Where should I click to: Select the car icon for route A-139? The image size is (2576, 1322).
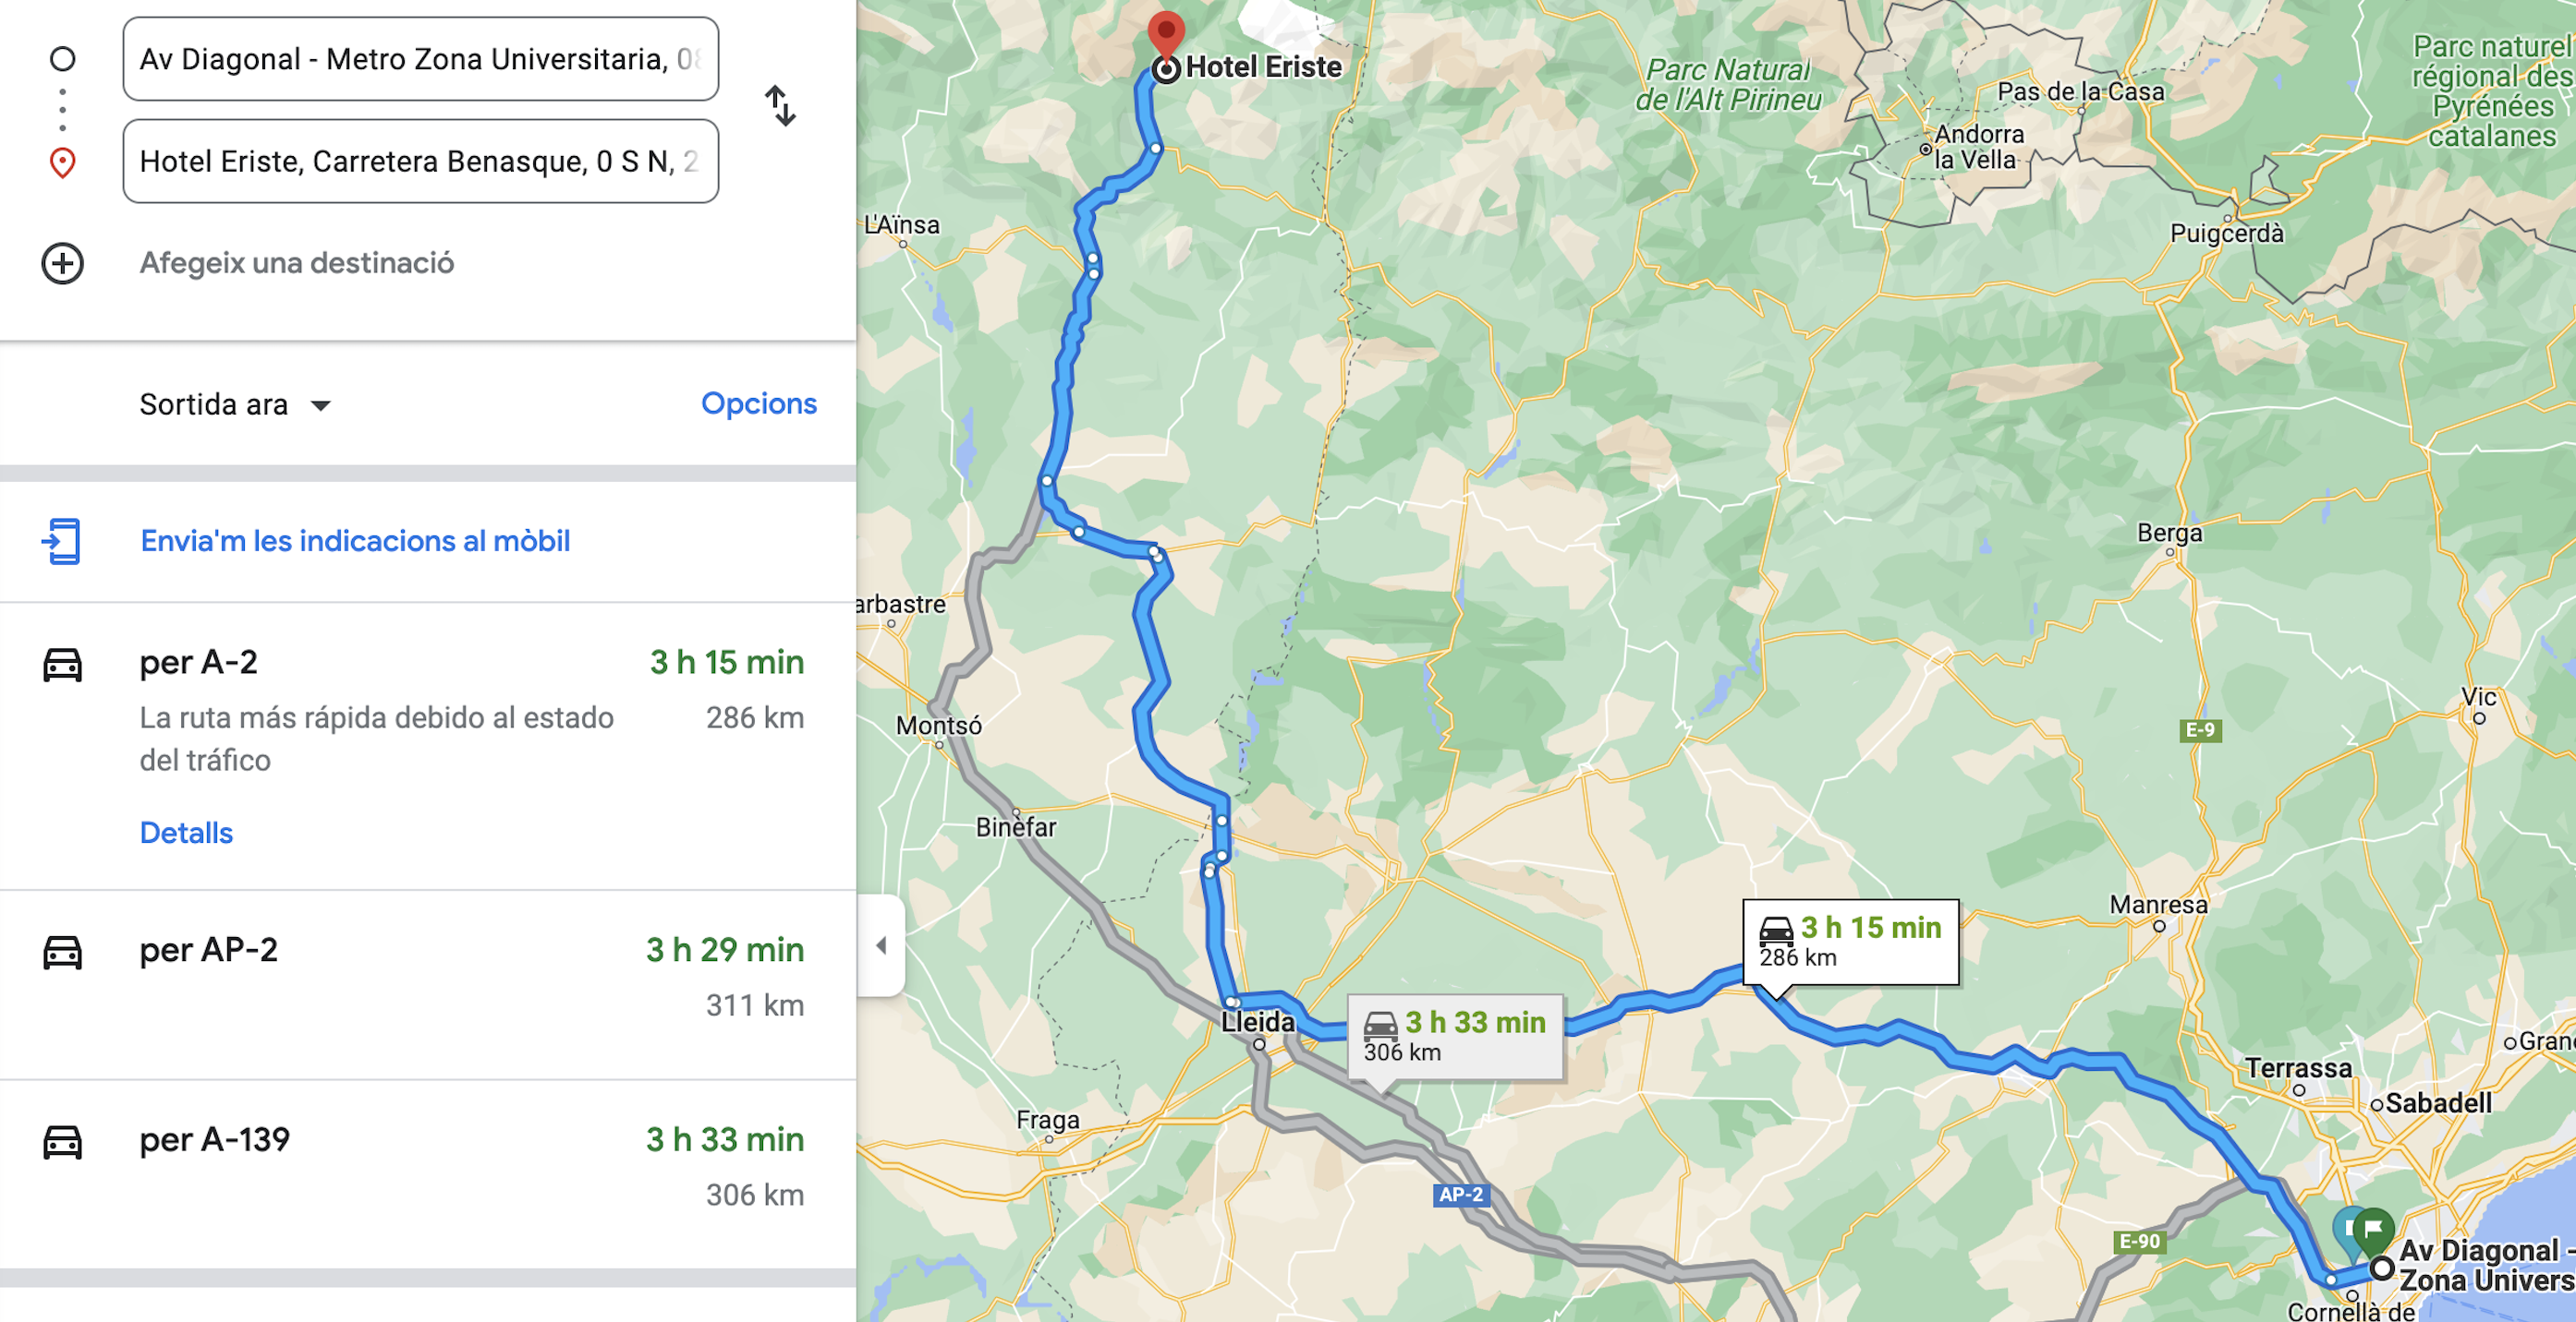tap(62, 1141)
